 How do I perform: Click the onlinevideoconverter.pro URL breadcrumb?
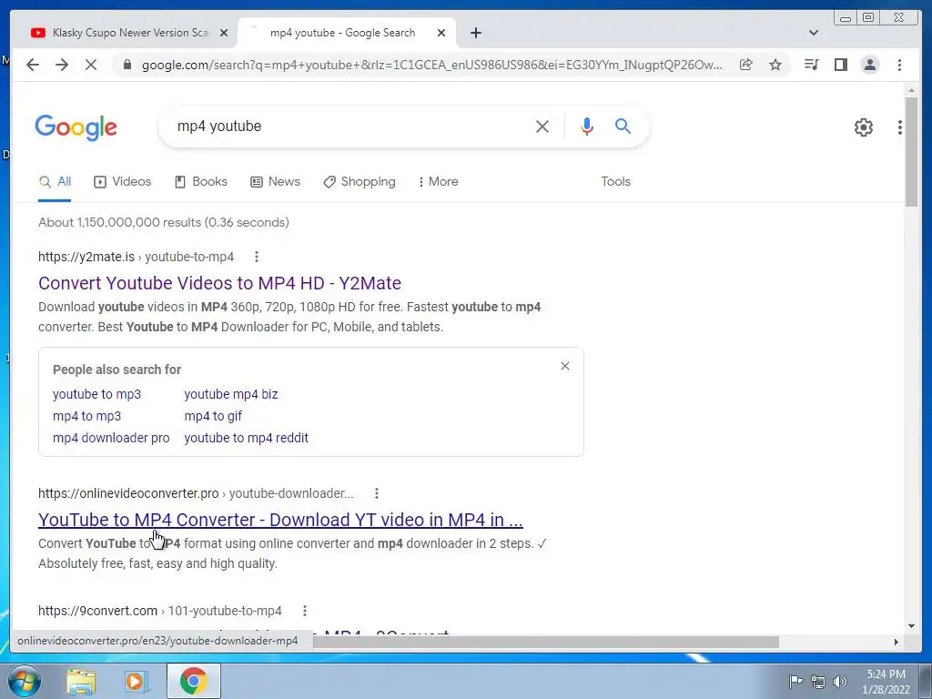tap(196, 493)
